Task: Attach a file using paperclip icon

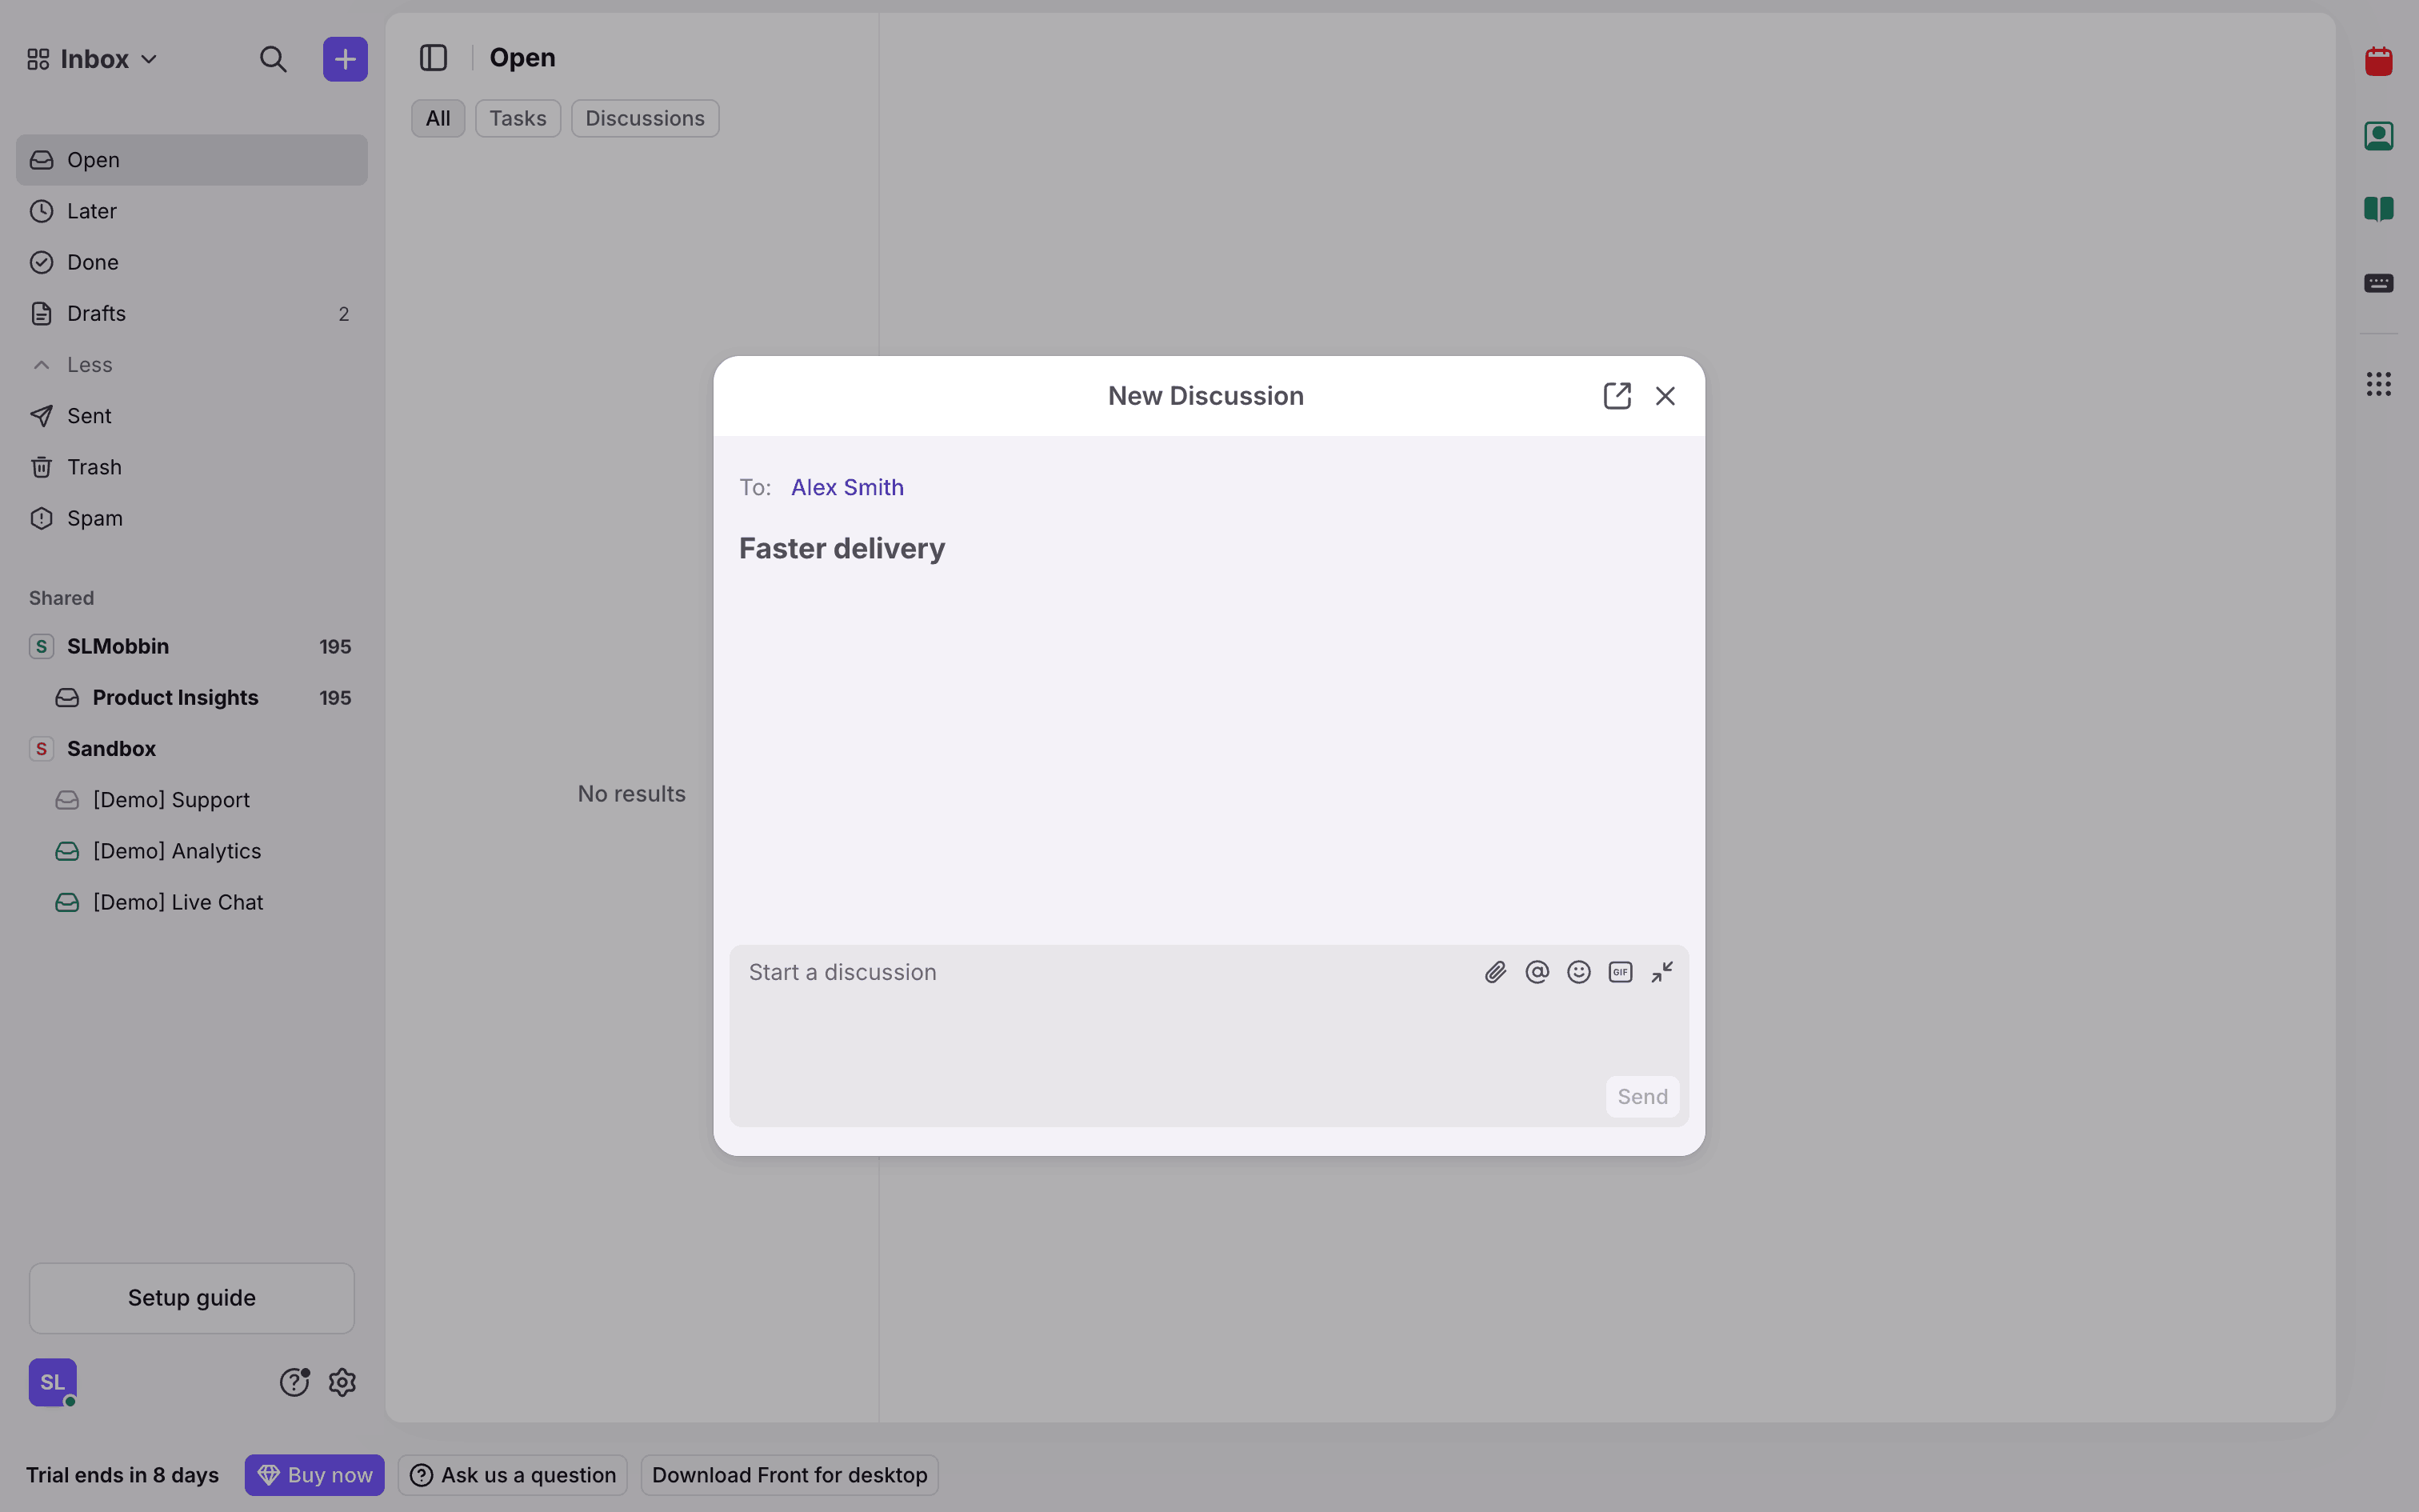Action: [x=1494, y=972]
